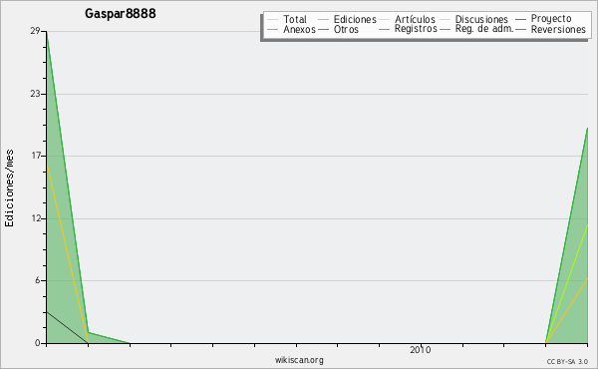Click the y-axis value 23
The width and height of the screenshot is (598, 369).
pos(36,94)
